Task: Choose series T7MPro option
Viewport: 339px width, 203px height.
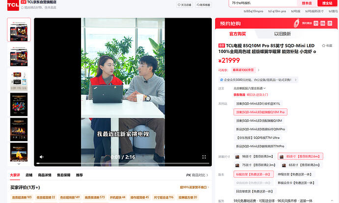Action: point(260,146)
